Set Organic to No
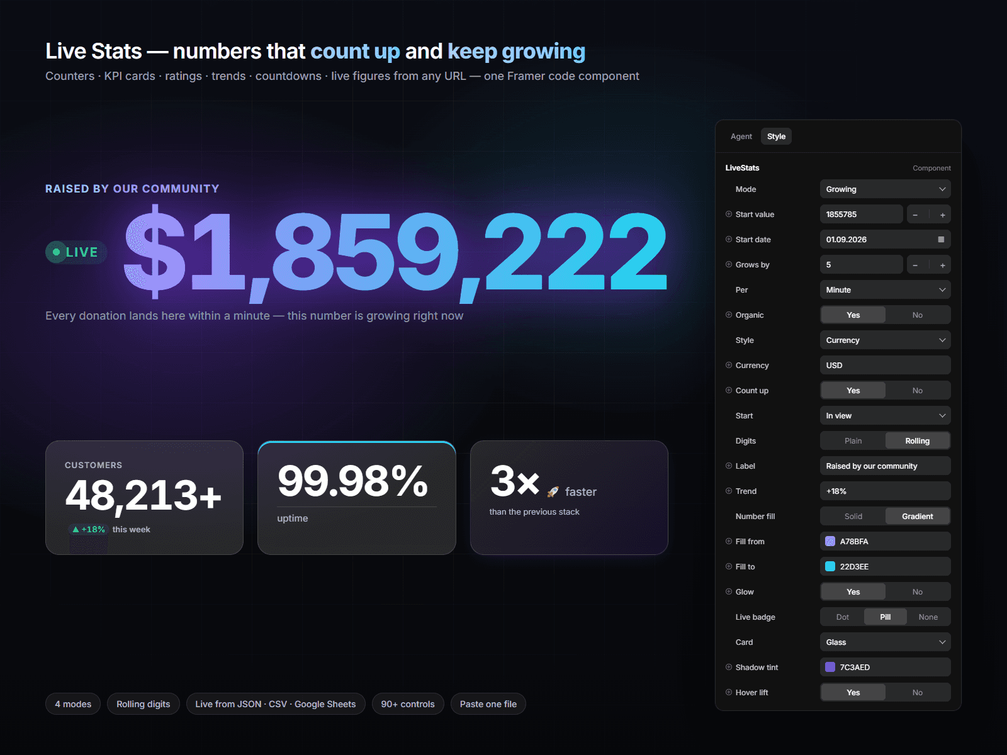The height and width of the screenshot is (755, 1007). click(918, 315)
